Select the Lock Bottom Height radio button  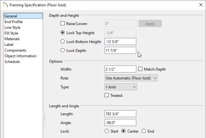(62, 41)
